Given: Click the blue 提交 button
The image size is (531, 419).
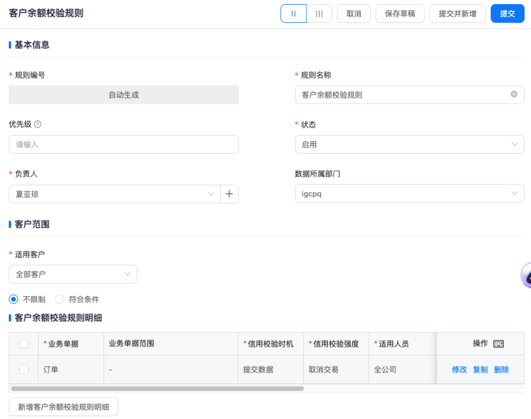Looking at the screenshot, I should (508, 13).
